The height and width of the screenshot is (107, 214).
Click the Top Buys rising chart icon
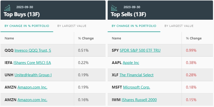tap(7, 8)
